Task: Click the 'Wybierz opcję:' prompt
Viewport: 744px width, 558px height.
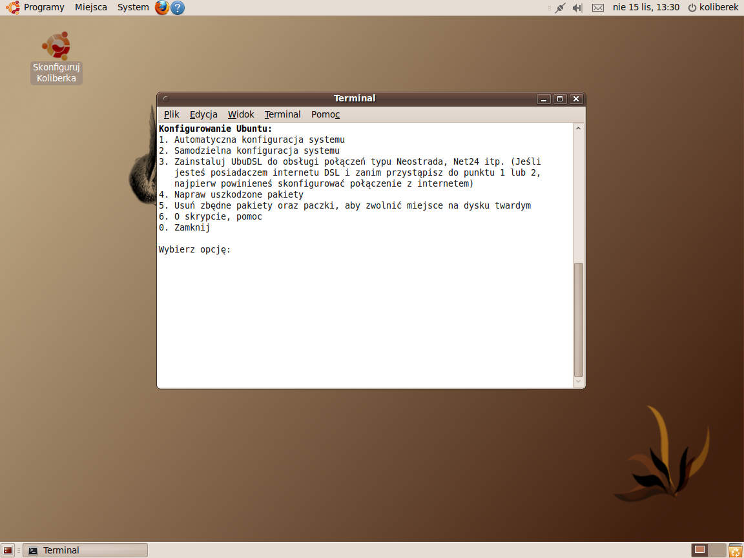Action: tap(195, 249)
